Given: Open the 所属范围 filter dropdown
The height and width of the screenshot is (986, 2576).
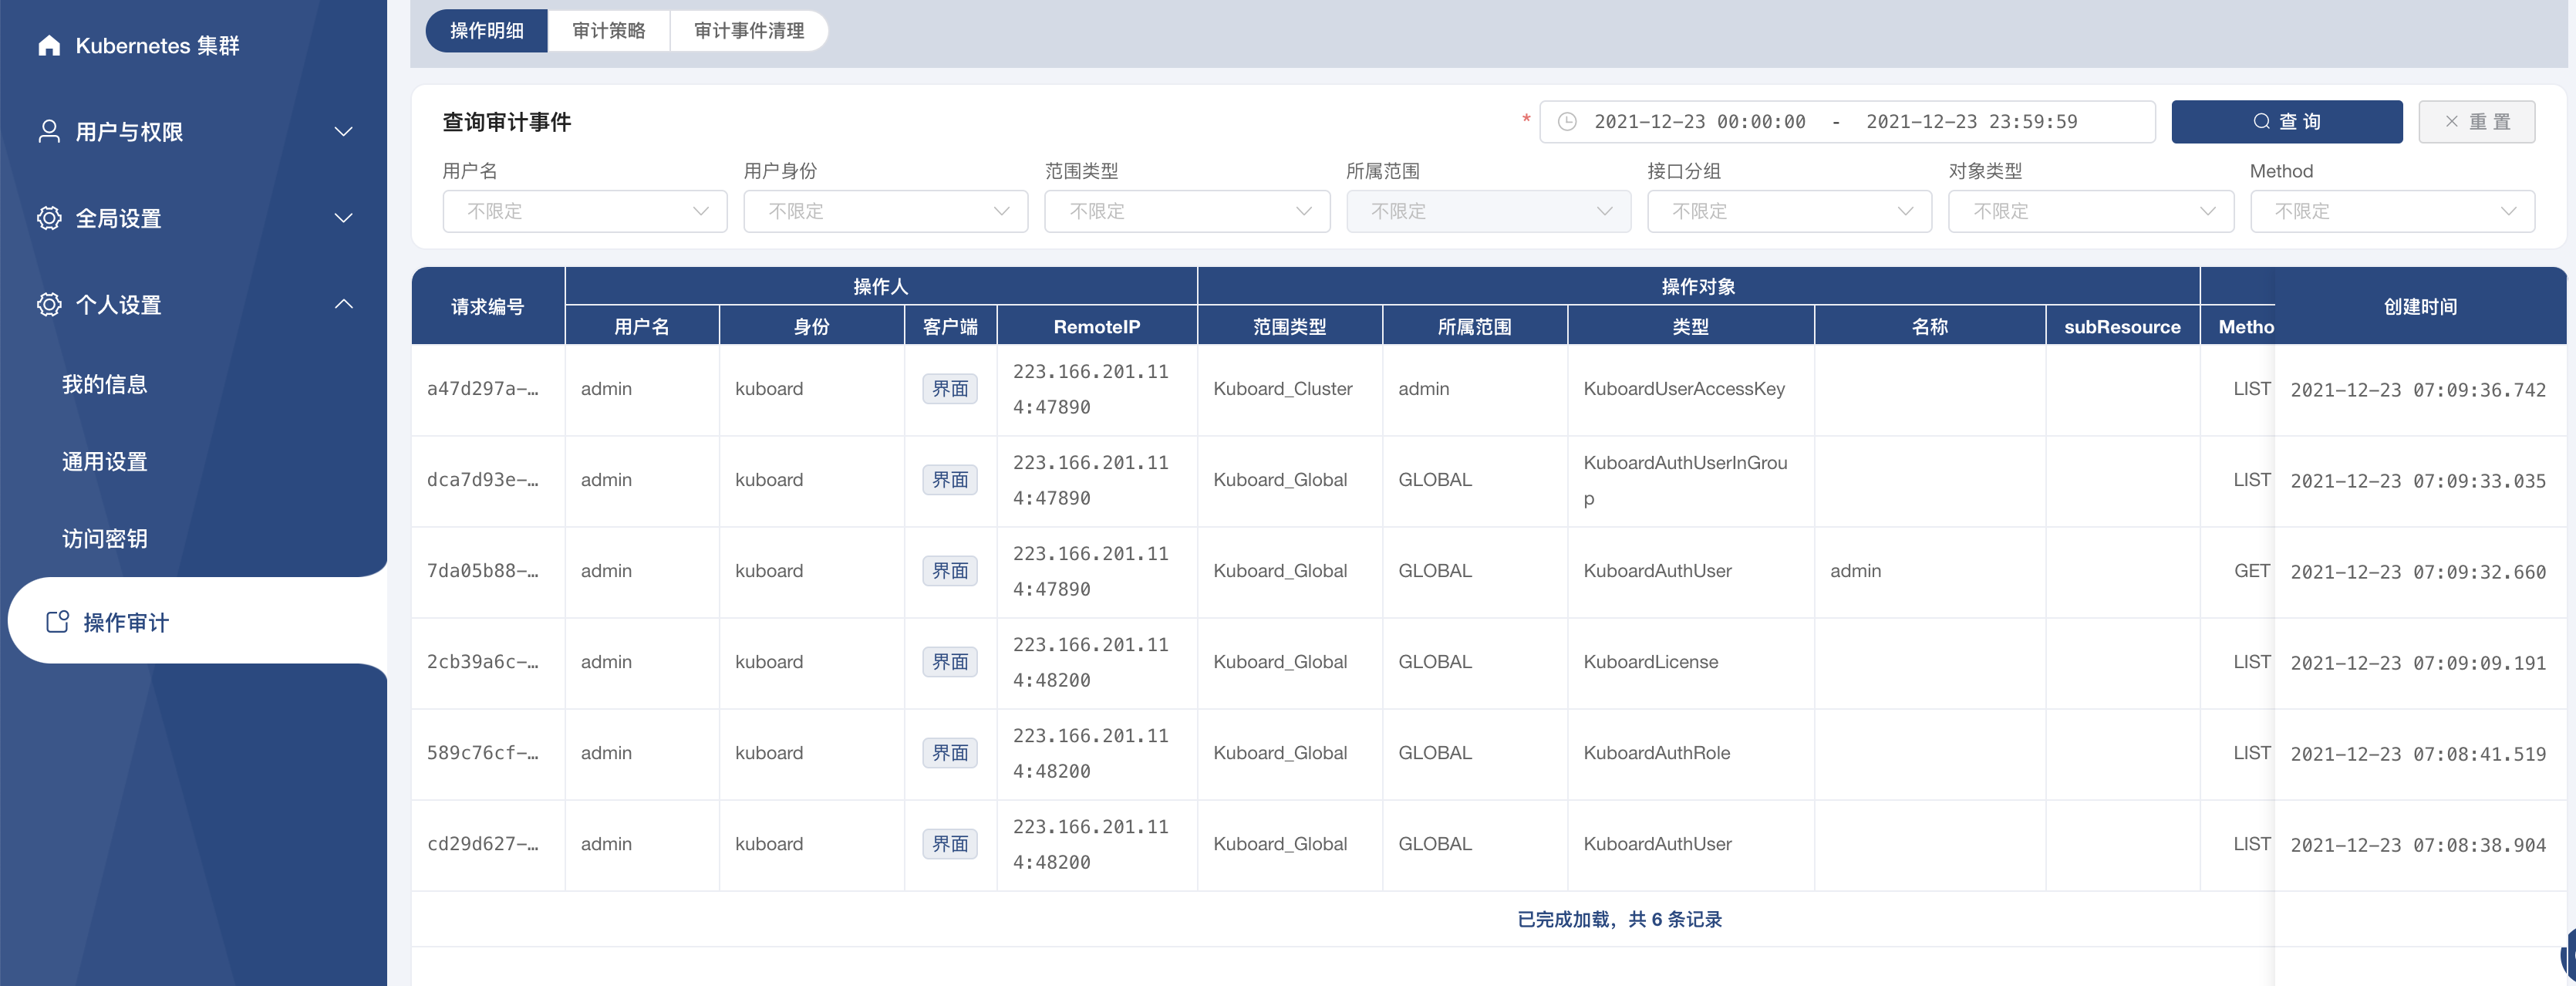Looking at the screenshot, I should tap(1488, 211).
